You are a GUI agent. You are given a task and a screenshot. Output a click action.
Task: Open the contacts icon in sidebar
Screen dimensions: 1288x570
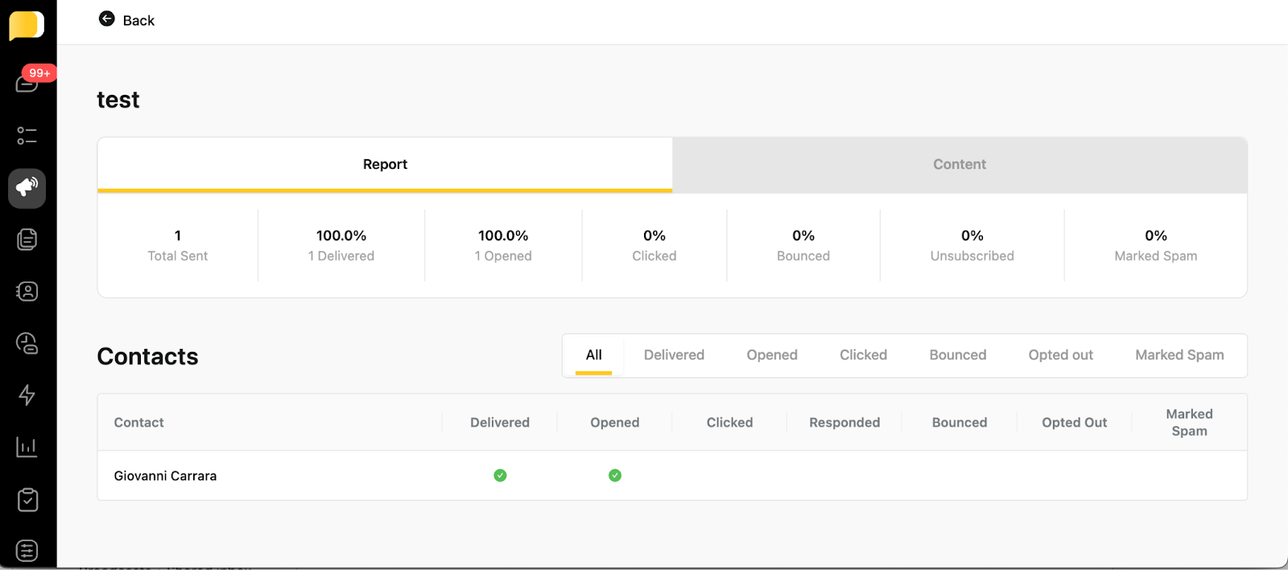click(x=27, y=291)
